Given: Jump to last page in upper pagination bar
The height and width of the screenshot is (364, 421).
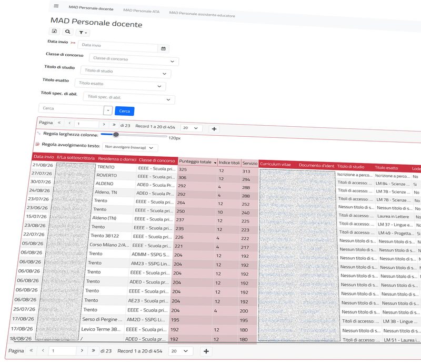Looking at the screenshot, I should coord(114,125).
